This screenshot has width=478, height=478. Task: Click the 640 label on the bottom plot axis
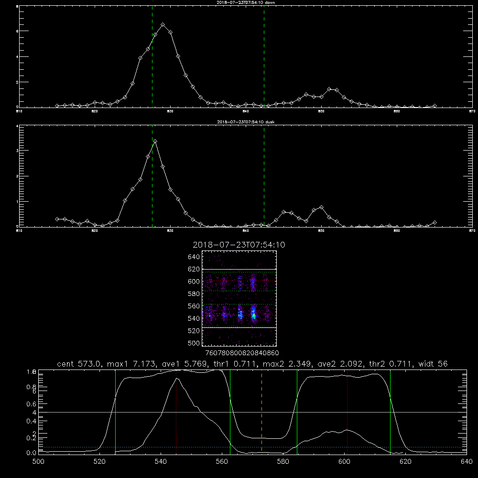coord(467,462)
